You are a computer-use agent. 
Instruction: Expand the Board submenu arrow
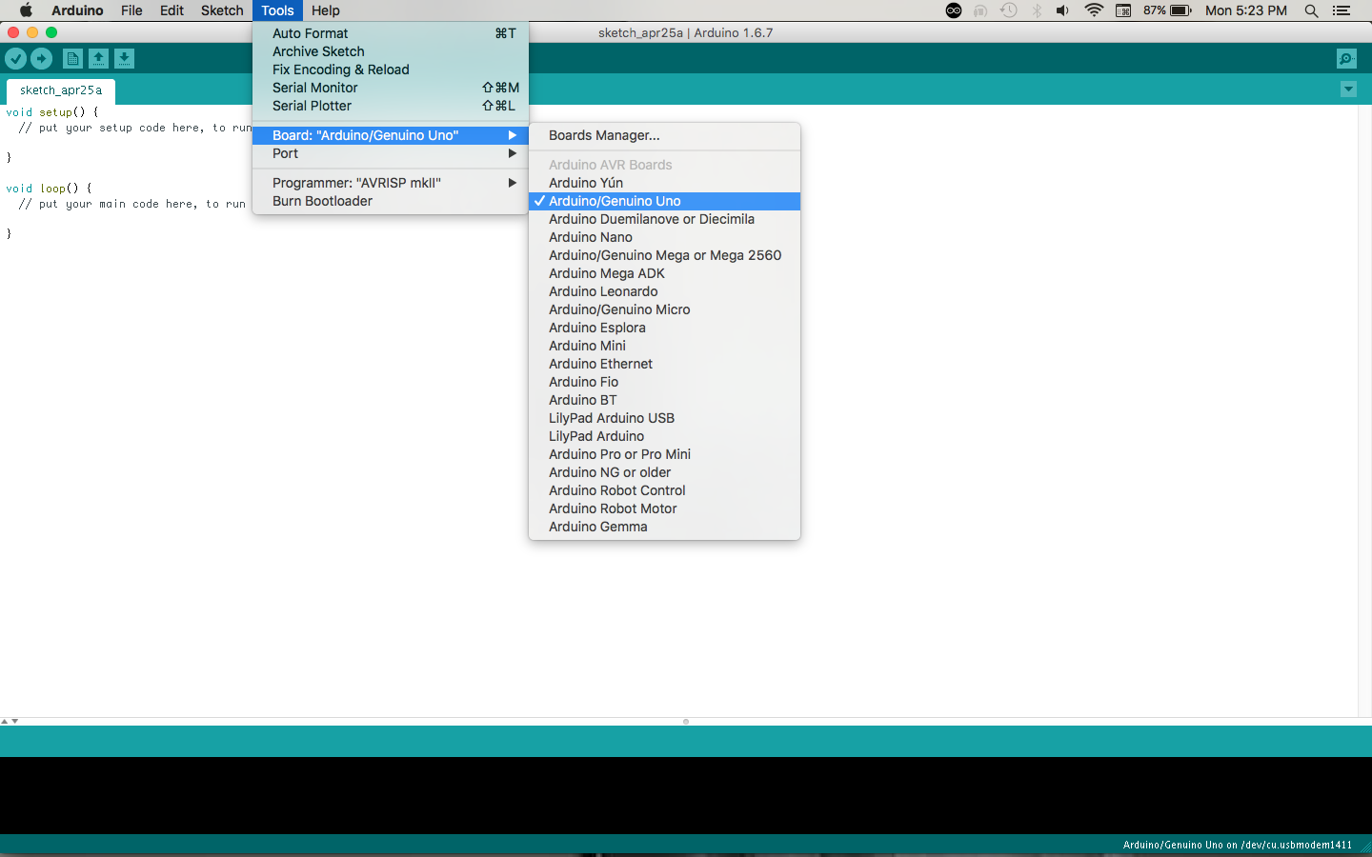coord(513,135)
